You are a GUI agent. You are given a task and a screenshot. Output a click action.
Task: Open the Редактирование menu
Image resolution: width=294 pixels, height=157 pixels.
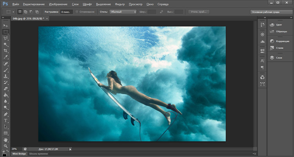click(34, 4)
